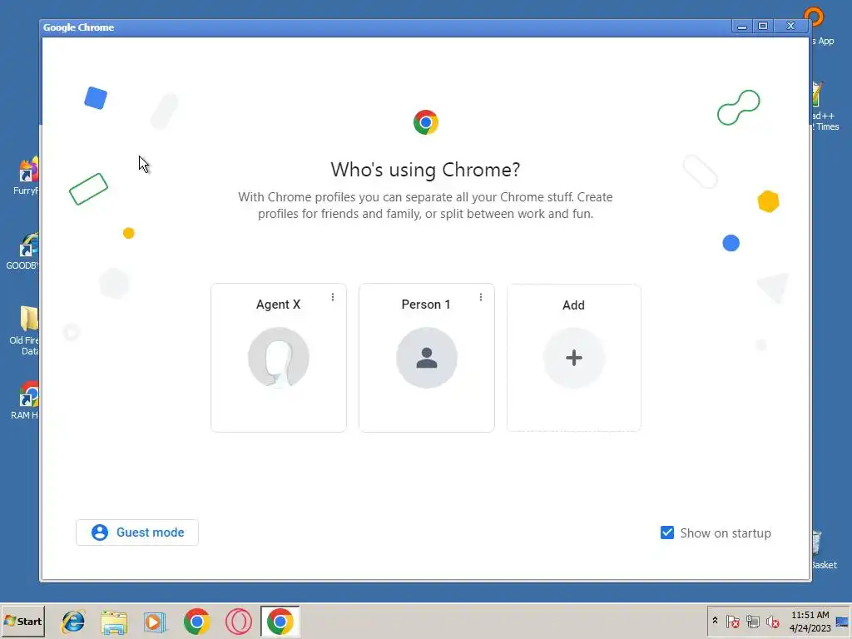Click the Action Center flag tray icon
Screen dimensions: 852x639
click(732, 621)
